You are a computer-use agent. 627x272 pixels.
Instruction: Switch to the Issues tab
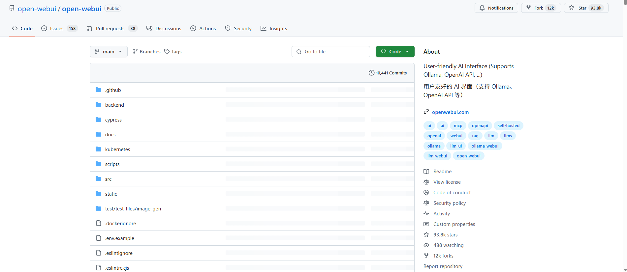pyautogui.click(x=59, y=29)
